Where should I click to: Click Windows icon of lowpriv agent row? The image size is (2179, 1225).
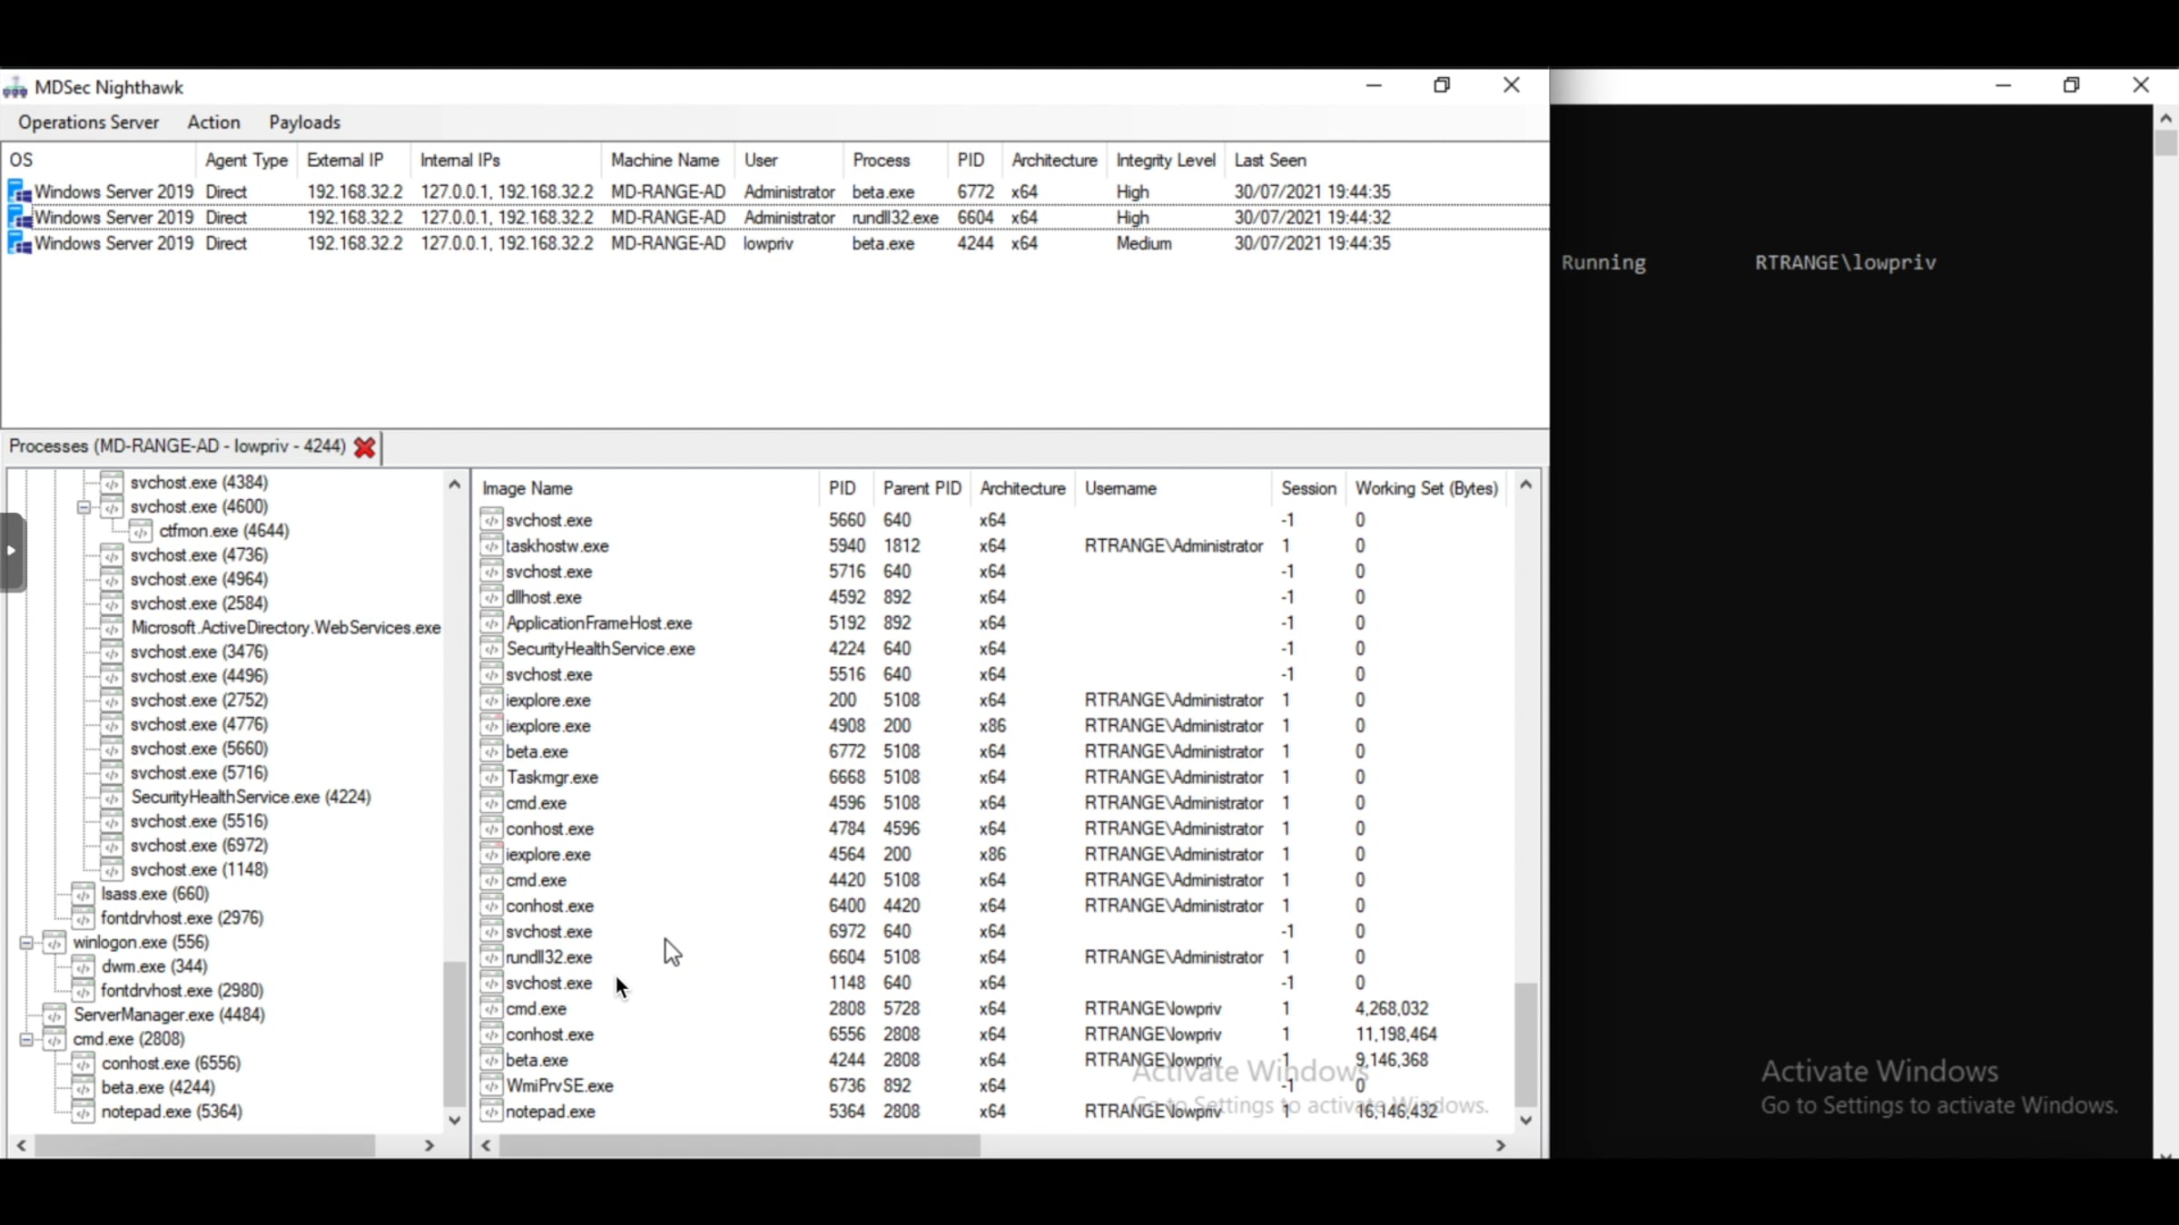pos(19,243)
